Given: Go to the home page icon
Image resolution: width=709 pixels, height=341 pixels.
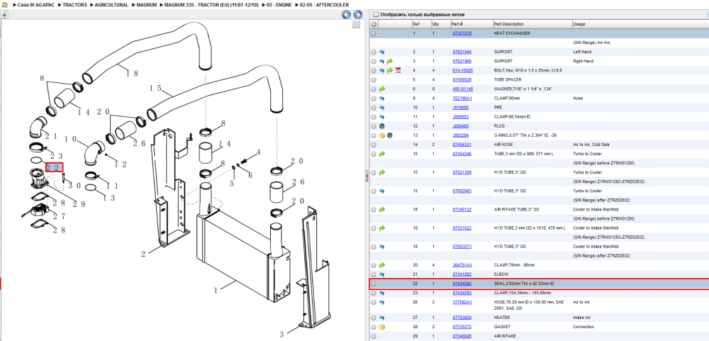Looking at the screenshot, I should point(4,4).
